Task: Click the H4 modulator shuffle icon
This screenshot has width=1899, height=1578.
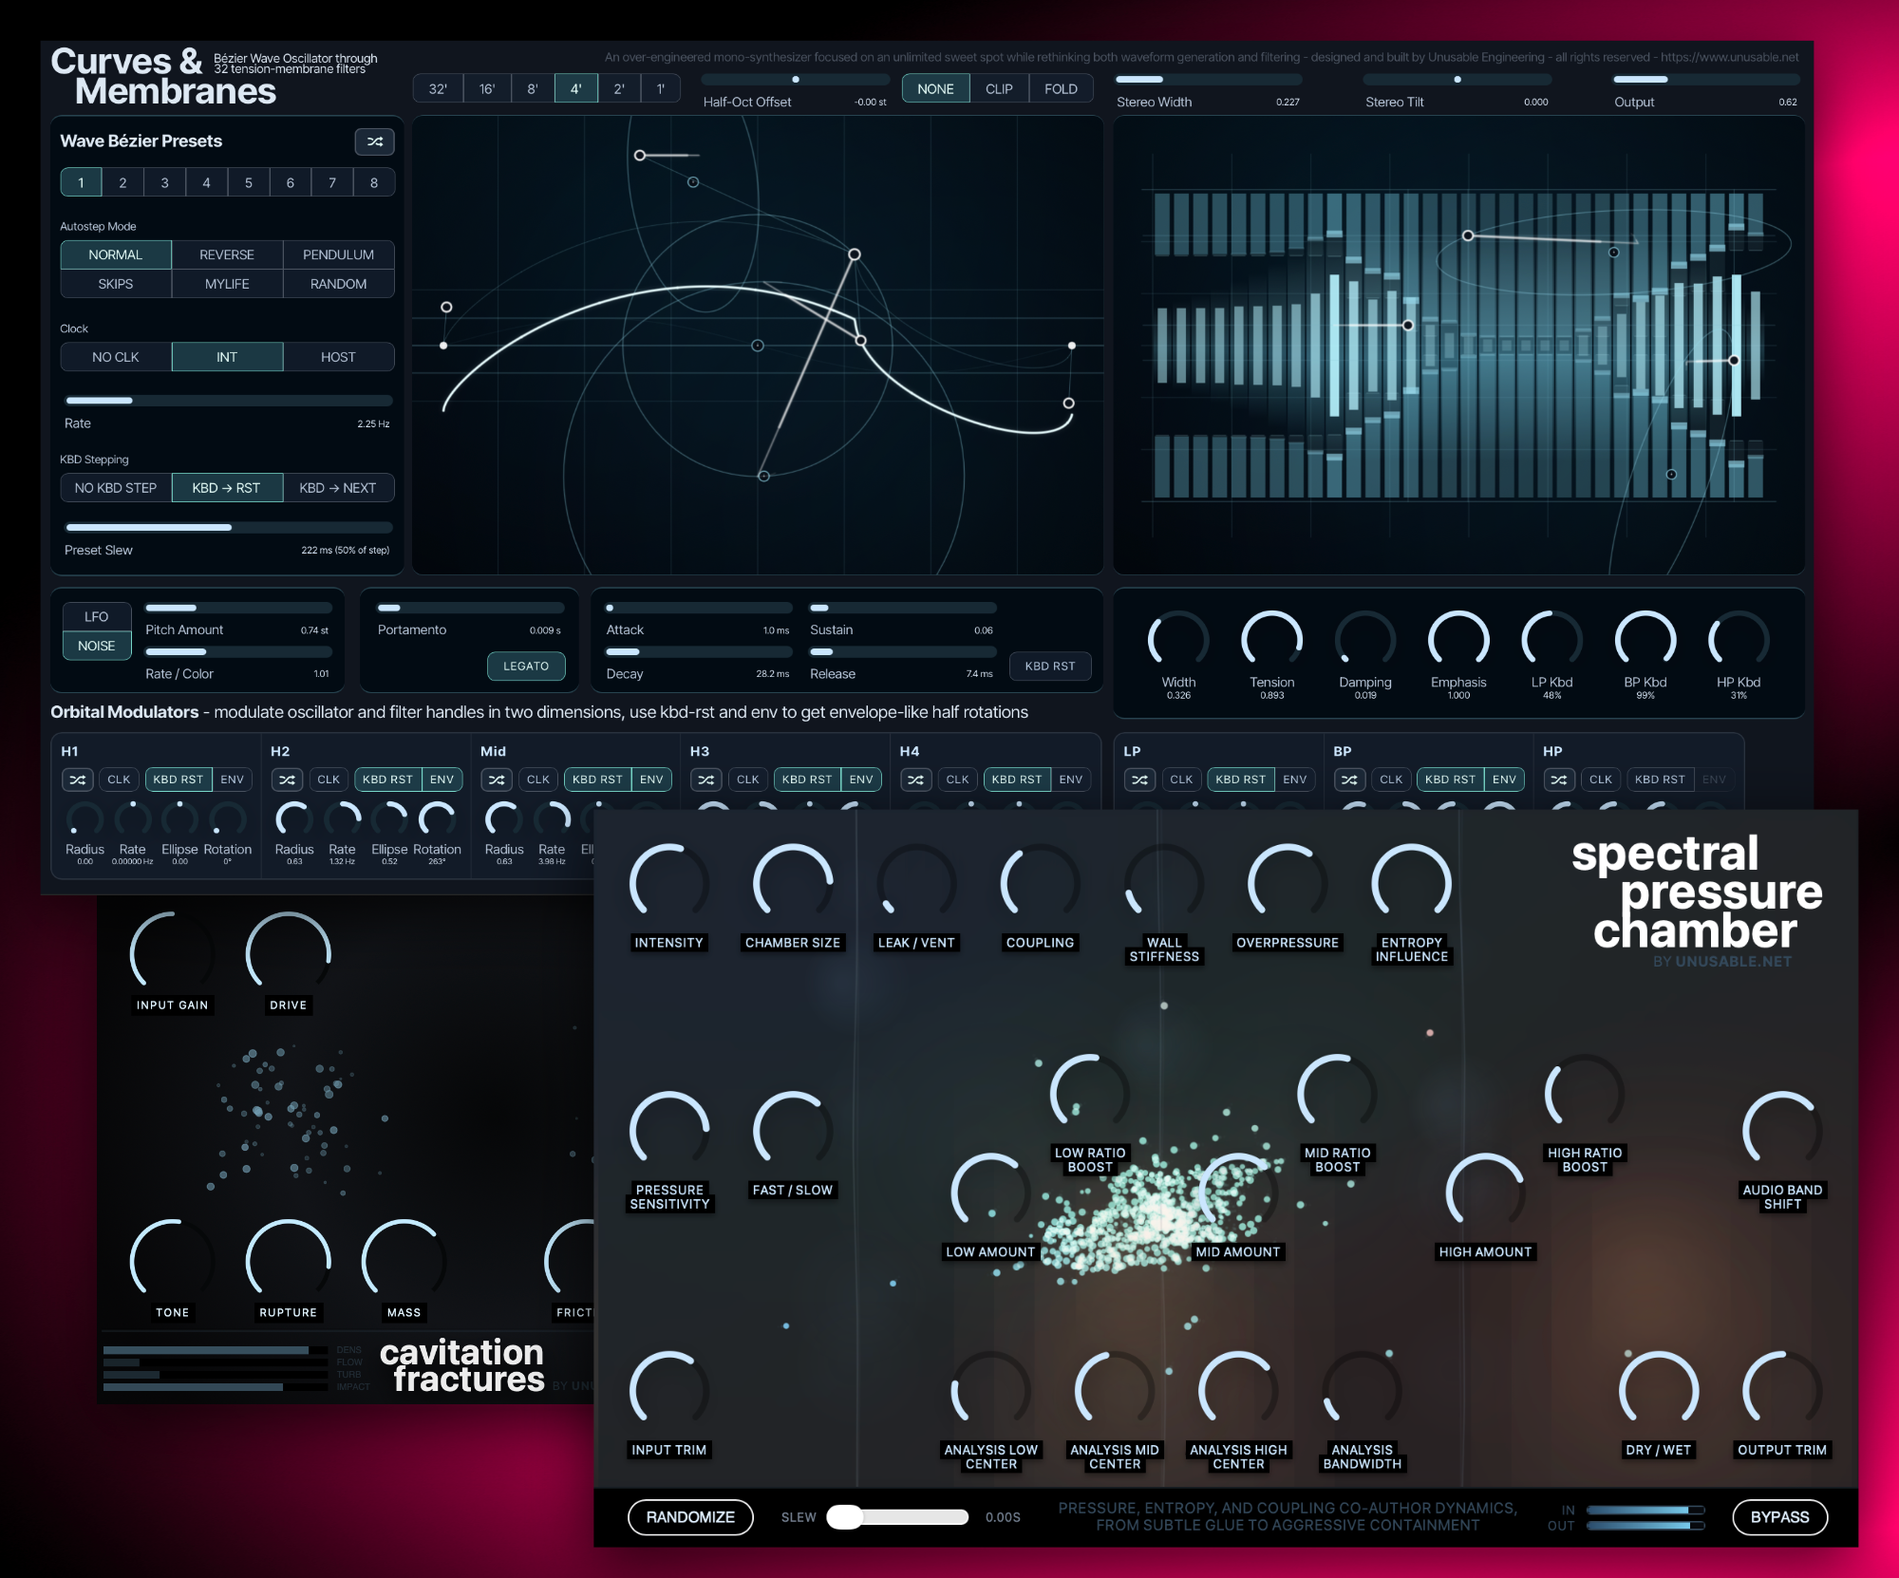Action: 915,780
